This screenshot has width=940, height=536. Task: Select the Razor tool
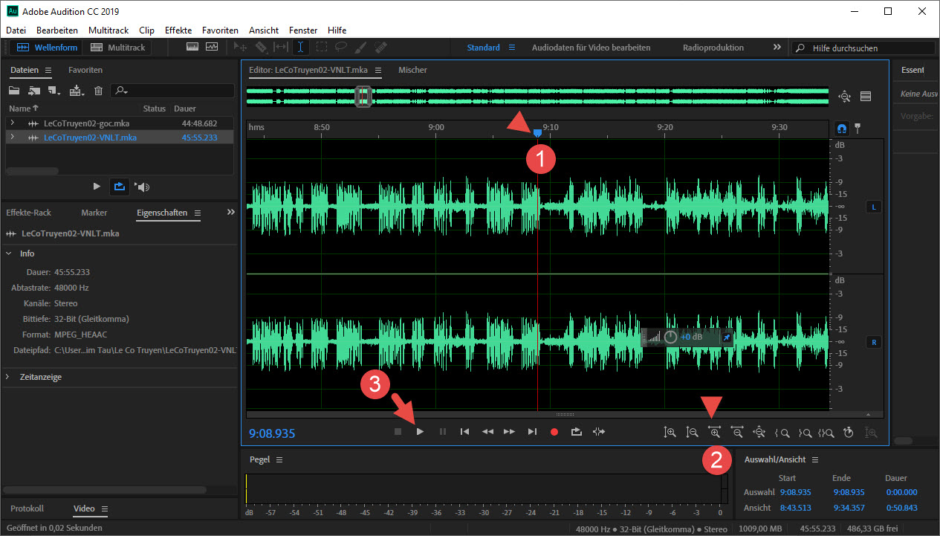(x=261, y=47)
